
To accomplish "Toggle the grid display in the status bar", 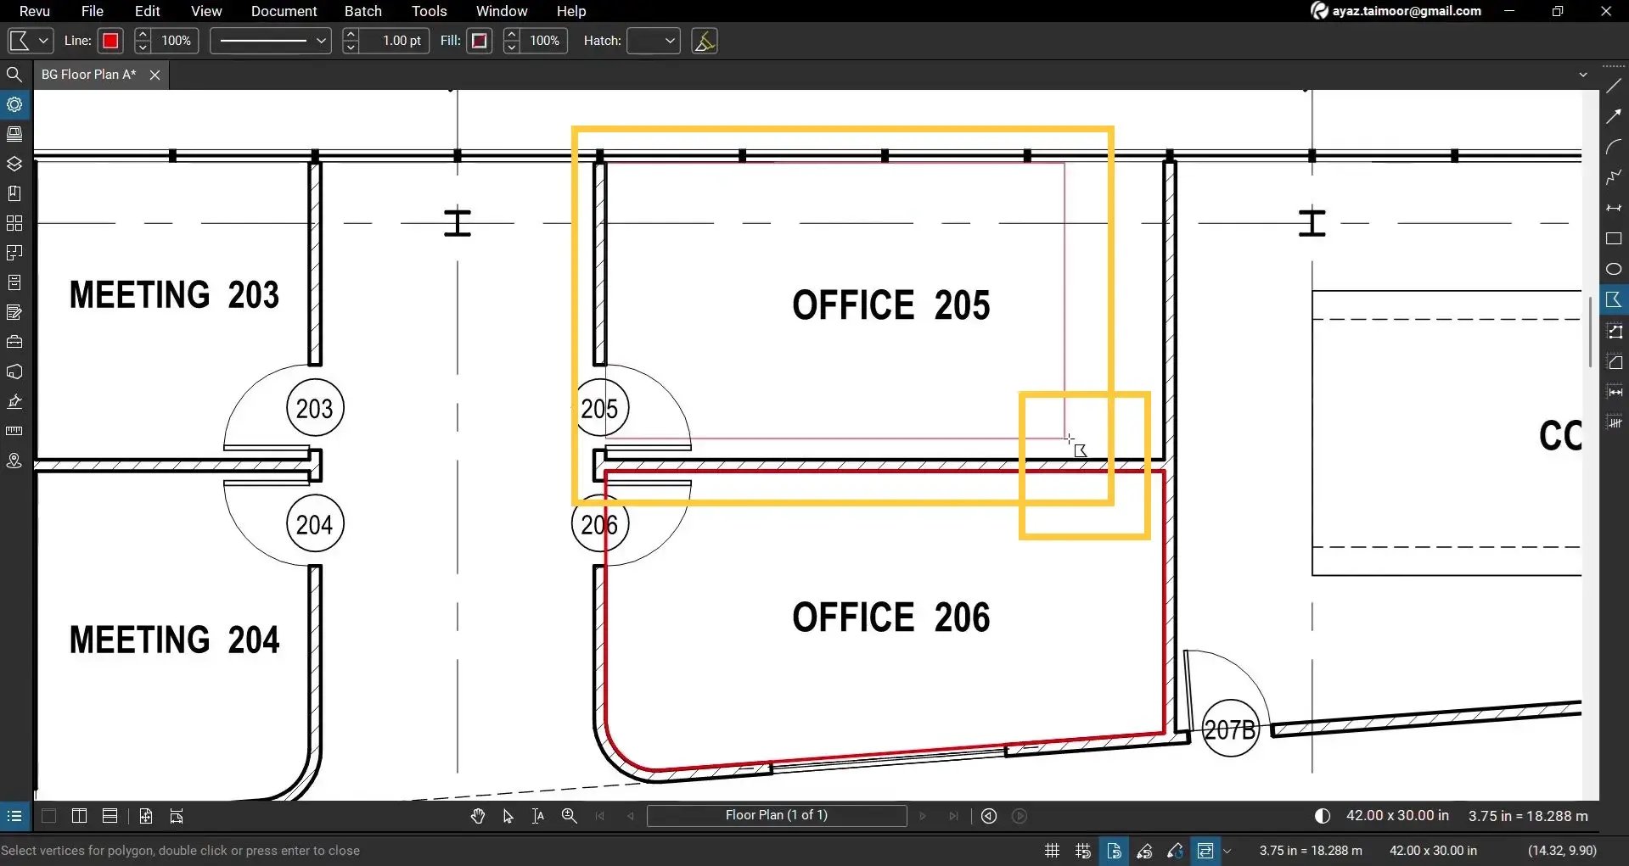I will tap(1051, 850).
